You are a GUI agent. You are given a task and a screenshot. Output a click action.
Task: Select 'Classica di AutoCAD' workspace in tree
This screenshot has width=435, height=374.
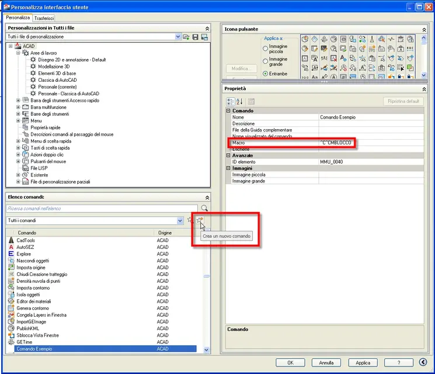57,80
